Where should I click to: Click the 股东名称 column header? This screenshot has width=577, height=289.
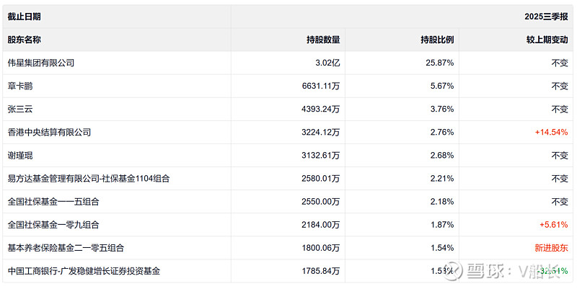point(25,40)
